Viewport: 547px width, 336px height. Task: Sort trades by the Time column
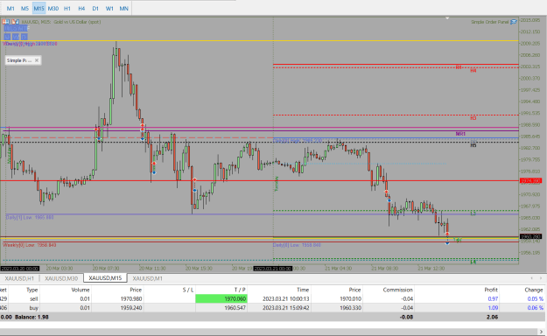click(x=303, y=290)
